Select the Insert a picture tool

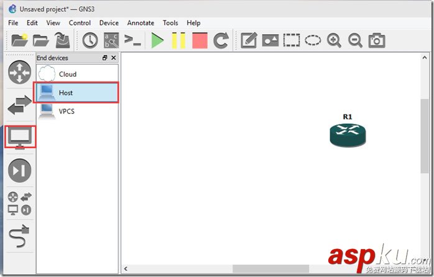coord(270,40)
